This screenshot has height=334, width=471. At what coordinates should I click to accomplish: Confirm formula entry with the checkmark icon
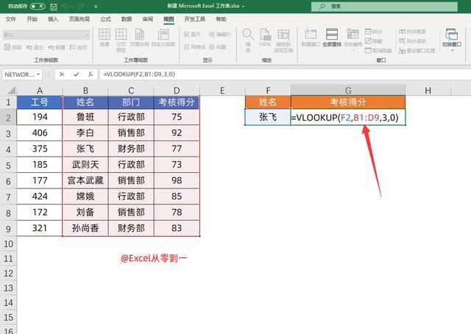(77, 74)
